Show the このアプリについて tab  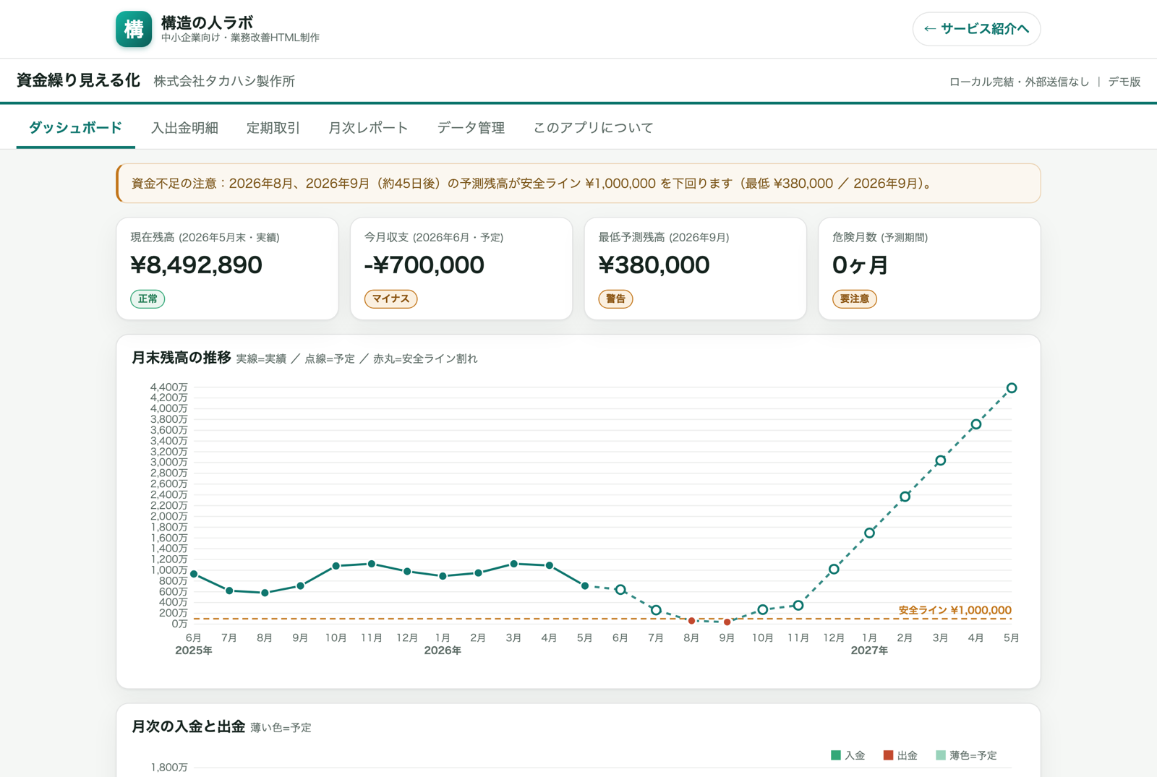coord(594,128)
